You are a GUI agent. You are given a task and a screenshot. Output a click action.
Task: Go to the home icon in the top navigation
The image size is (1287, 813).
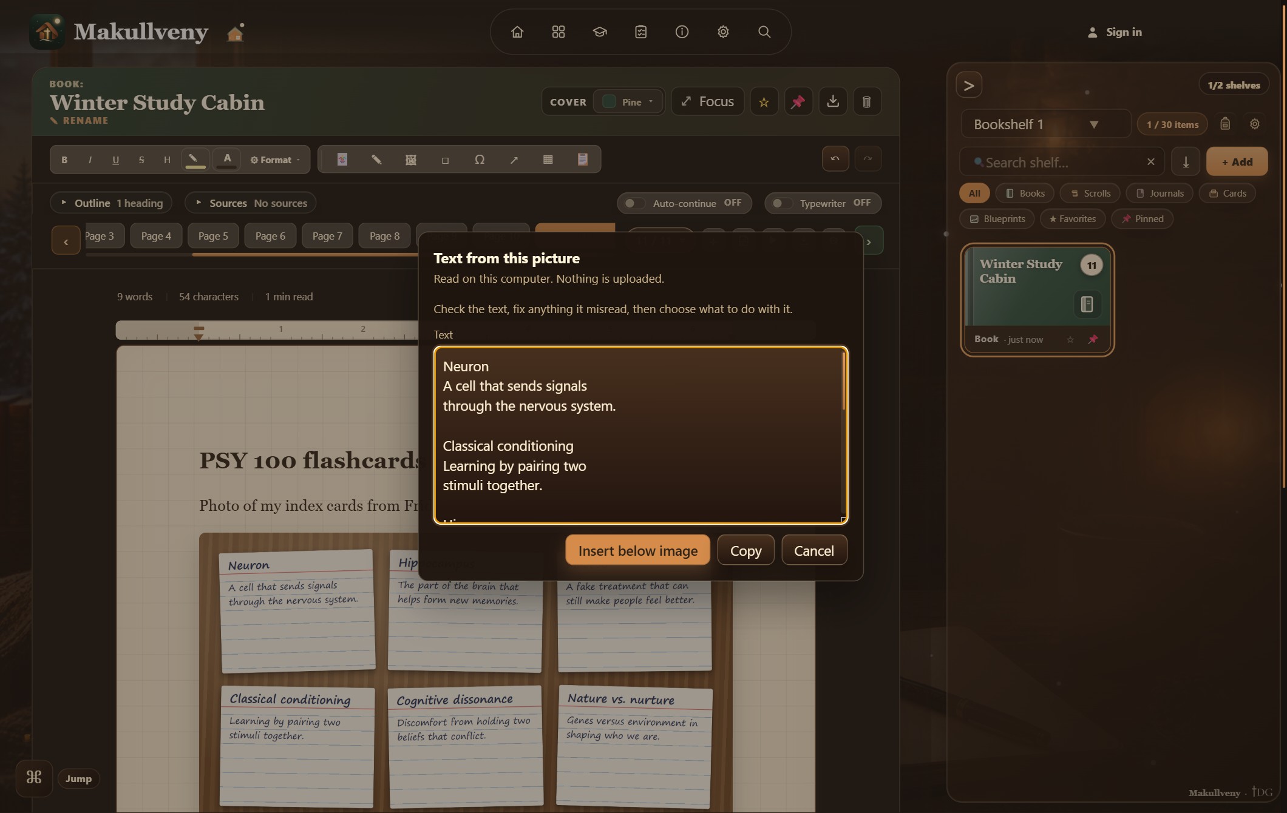[x=517, y=32]
